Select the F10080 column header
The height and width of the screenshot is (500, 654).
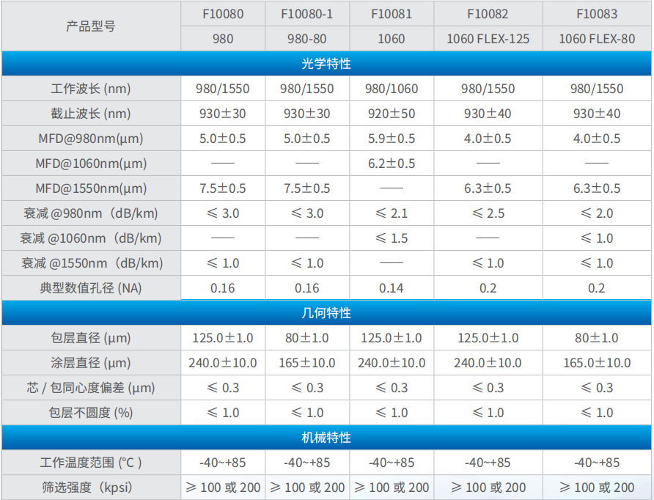click(x=222, y=13)
